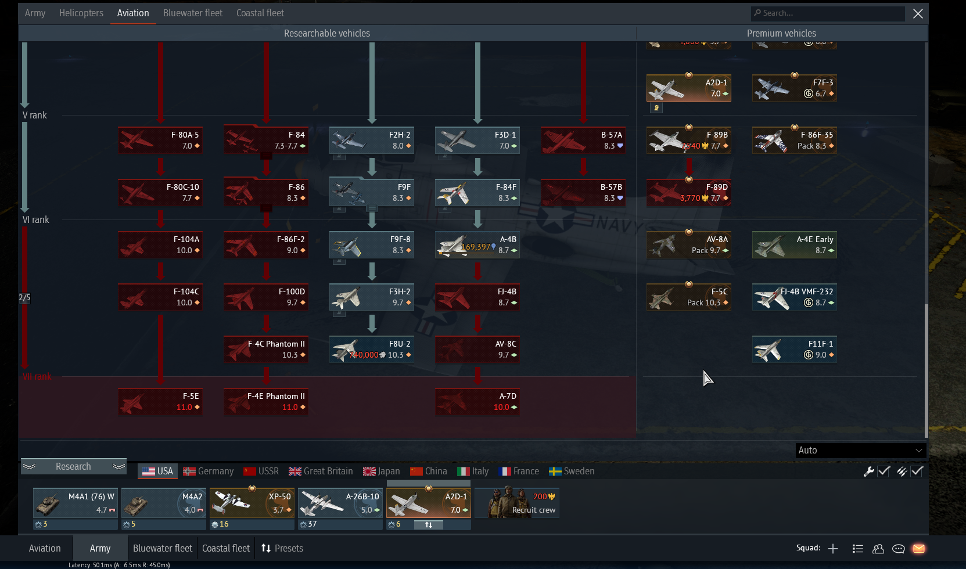The image size is (966, 569).
Task: Select the USSR nation flag
Action: (261, 471)
